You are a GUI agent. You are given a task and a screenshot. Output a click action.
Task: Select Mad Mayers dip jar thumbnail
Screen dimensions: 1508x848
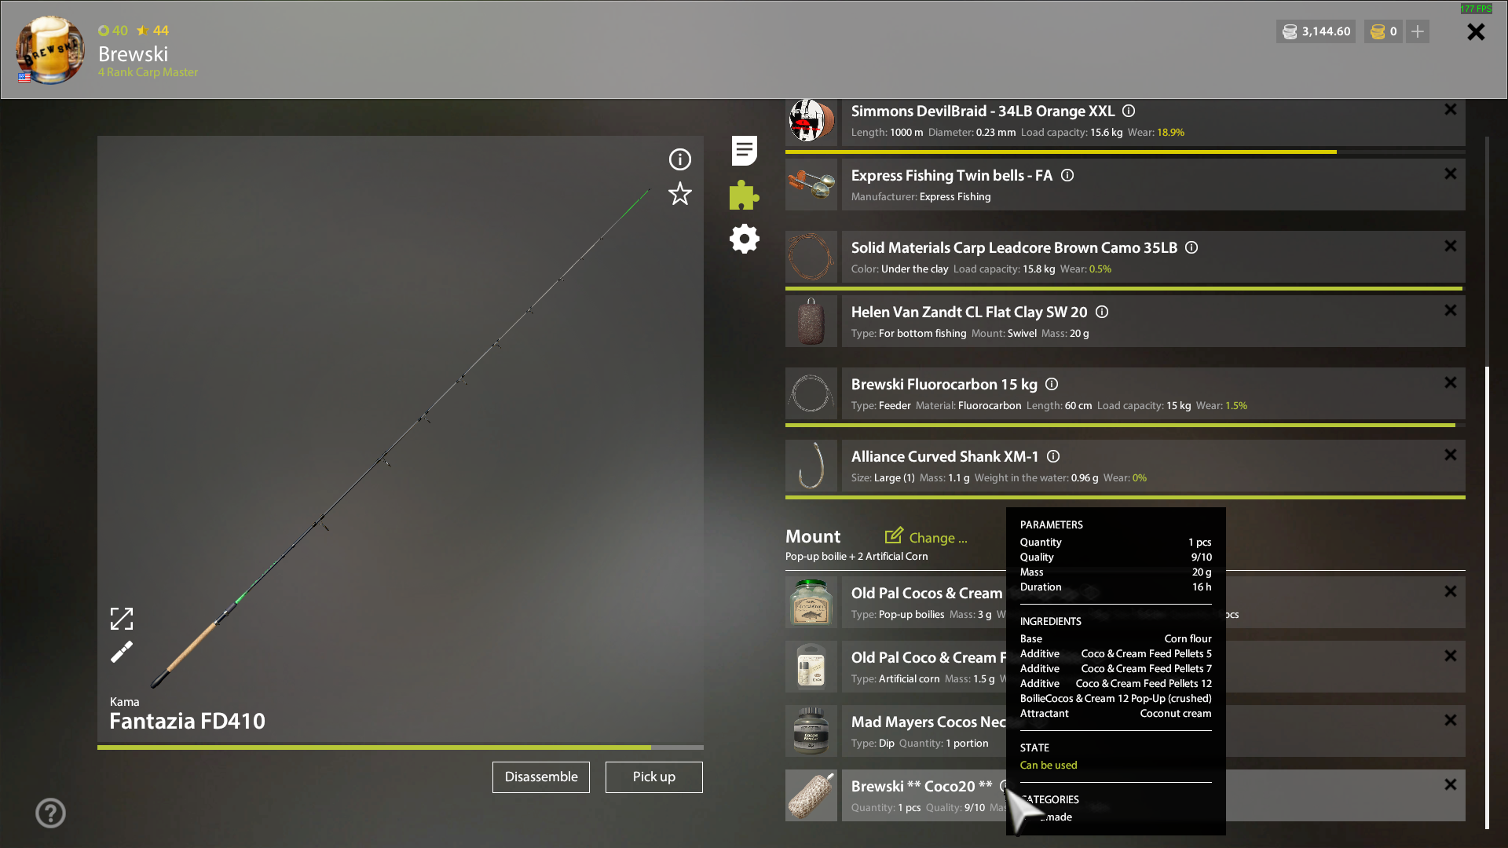[x=811, y=731]
